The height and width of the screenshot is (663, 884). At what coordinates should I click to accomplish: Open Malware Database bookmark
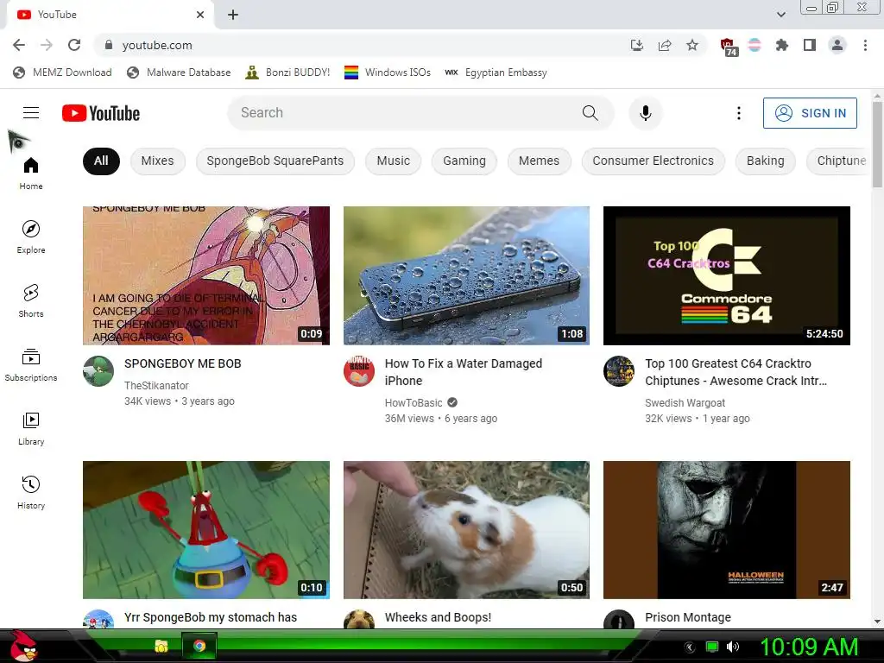(x=180, y=73)
